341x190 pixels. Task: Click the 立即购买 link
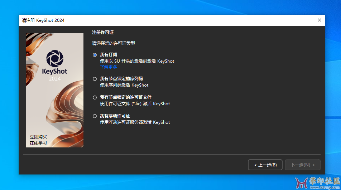coord(38,137)
